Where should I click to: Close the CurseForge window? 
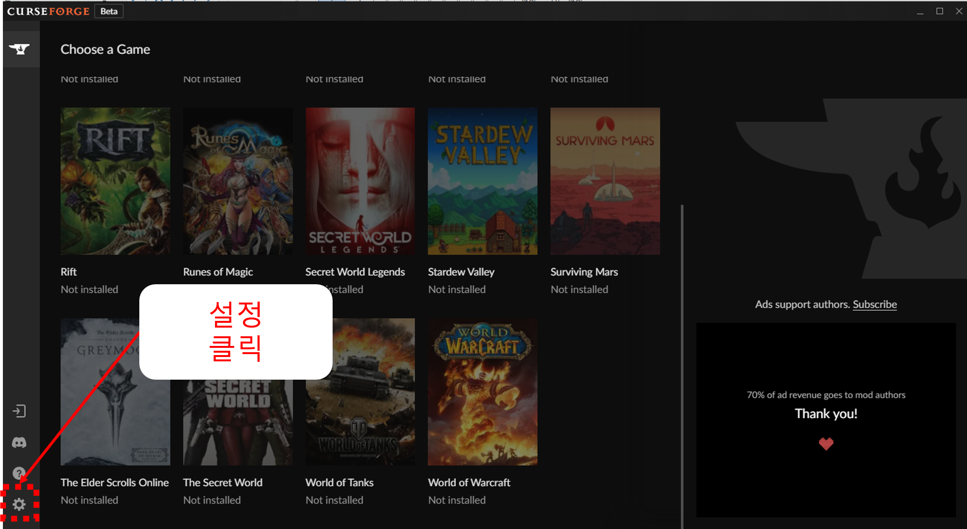pyautogui.click(x=959, y=11)
